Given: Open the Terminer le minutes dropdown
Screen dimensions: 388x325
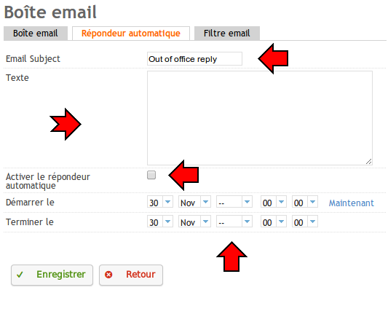Looking at the screenshot, I should [305, 222].
